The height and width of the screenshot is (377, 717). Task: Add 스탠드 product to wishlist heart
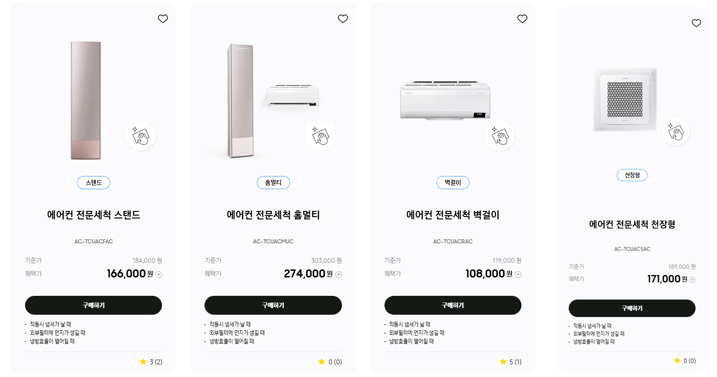coord(163,19)
